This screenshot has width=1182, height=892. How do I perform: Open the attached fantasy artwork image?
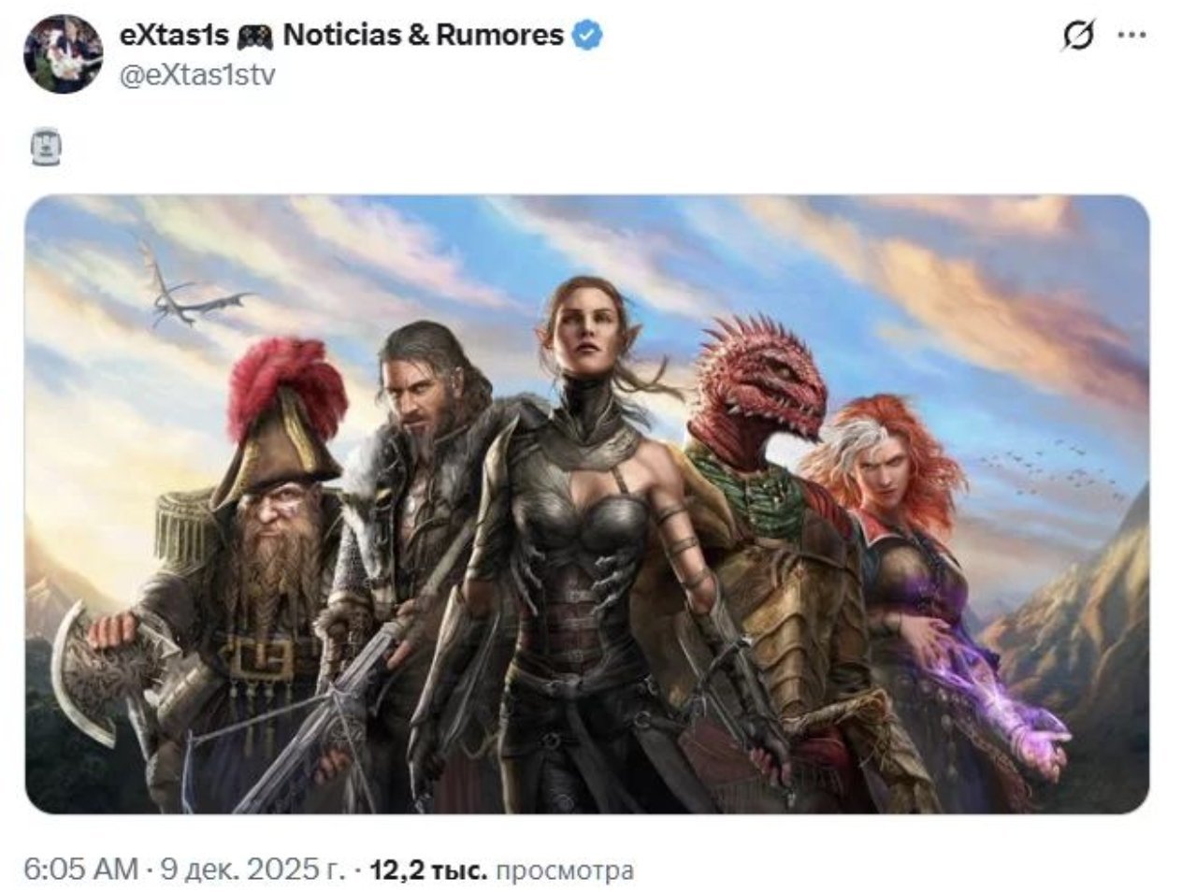(x=586, y=504)
